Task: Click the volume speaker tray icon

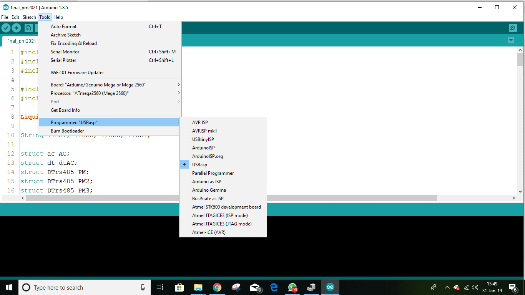Action: 475,287
